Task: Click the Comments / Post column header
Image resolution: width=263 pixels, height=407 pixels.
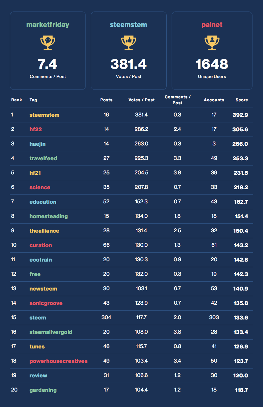Action: pyautogui.click(x=178, y=100)
